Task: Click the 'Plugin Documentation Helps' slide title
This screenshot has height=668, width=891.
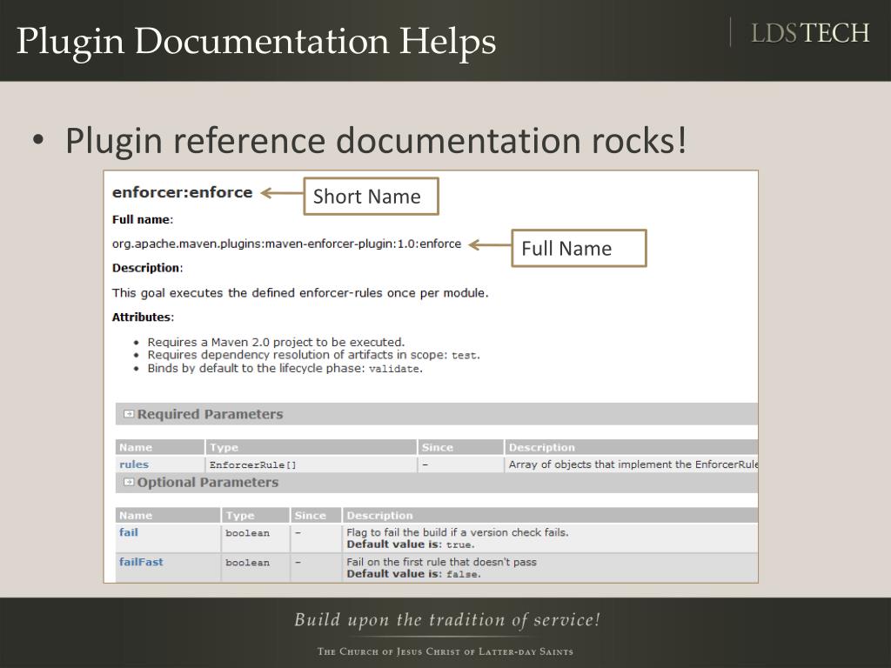Action: pyautogui.click(x=257, y=42)
